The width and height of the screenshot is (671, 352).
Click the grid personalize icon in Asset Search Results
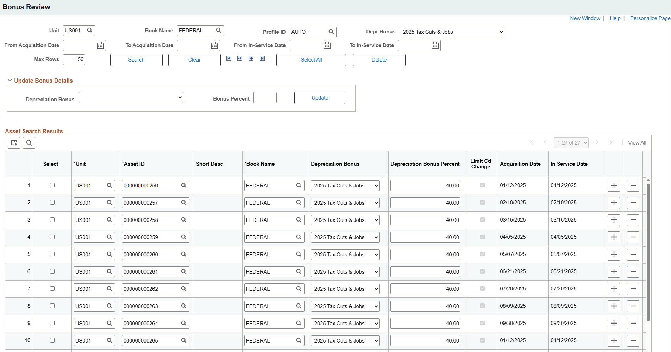pos(14,143)
